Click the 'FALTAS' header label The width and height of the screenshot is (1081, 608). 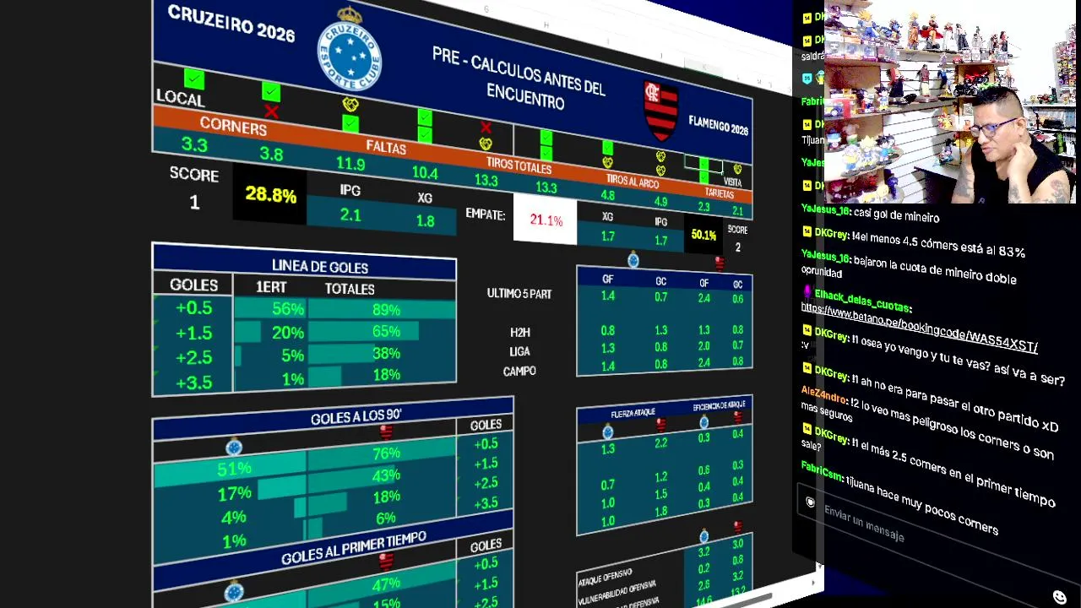[x=386, y=148]
